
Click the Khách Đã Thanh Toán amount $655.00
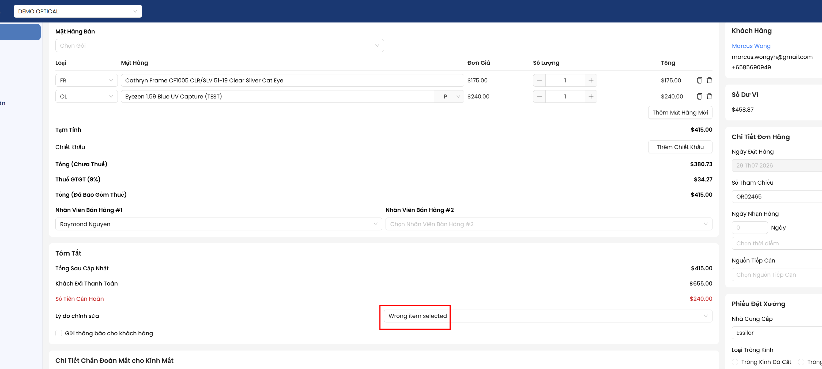[x=701, y=284]
